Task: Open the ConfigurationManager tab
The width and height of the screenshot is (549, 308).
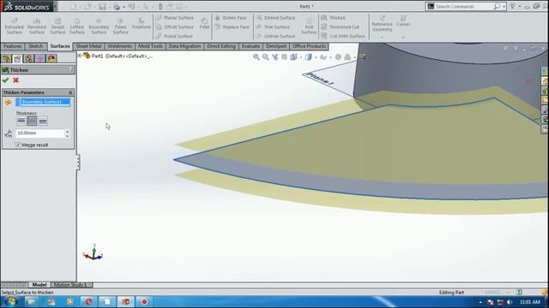Action: tap(28, 58)
